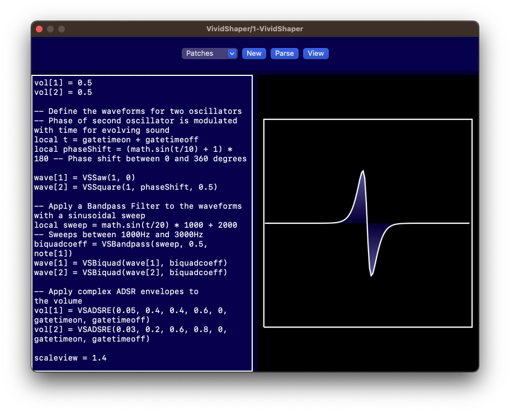Image resolution: width=510 pixels, height=413 pixels.
Task: Click the VividShaper/1-VividShaper window title
Action: click(254, 29)
